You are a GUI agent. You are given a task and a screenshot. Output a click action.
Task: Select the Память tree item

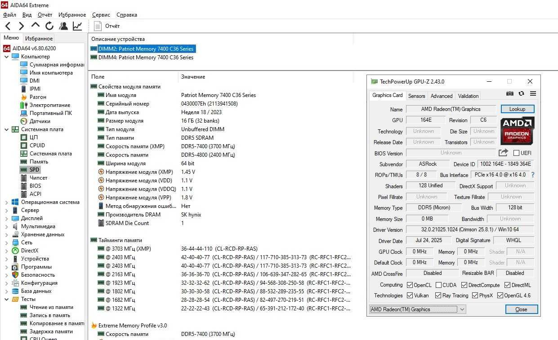[34, 162]
